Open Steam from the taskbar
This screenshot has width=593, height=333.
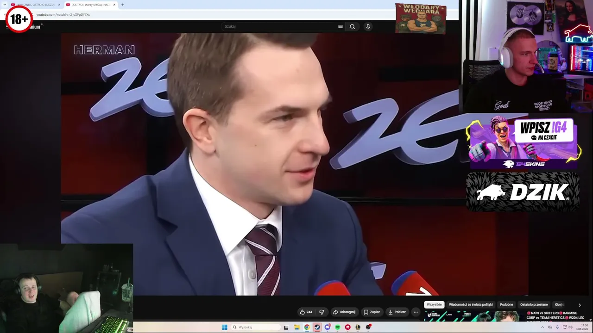pos(317,327)
